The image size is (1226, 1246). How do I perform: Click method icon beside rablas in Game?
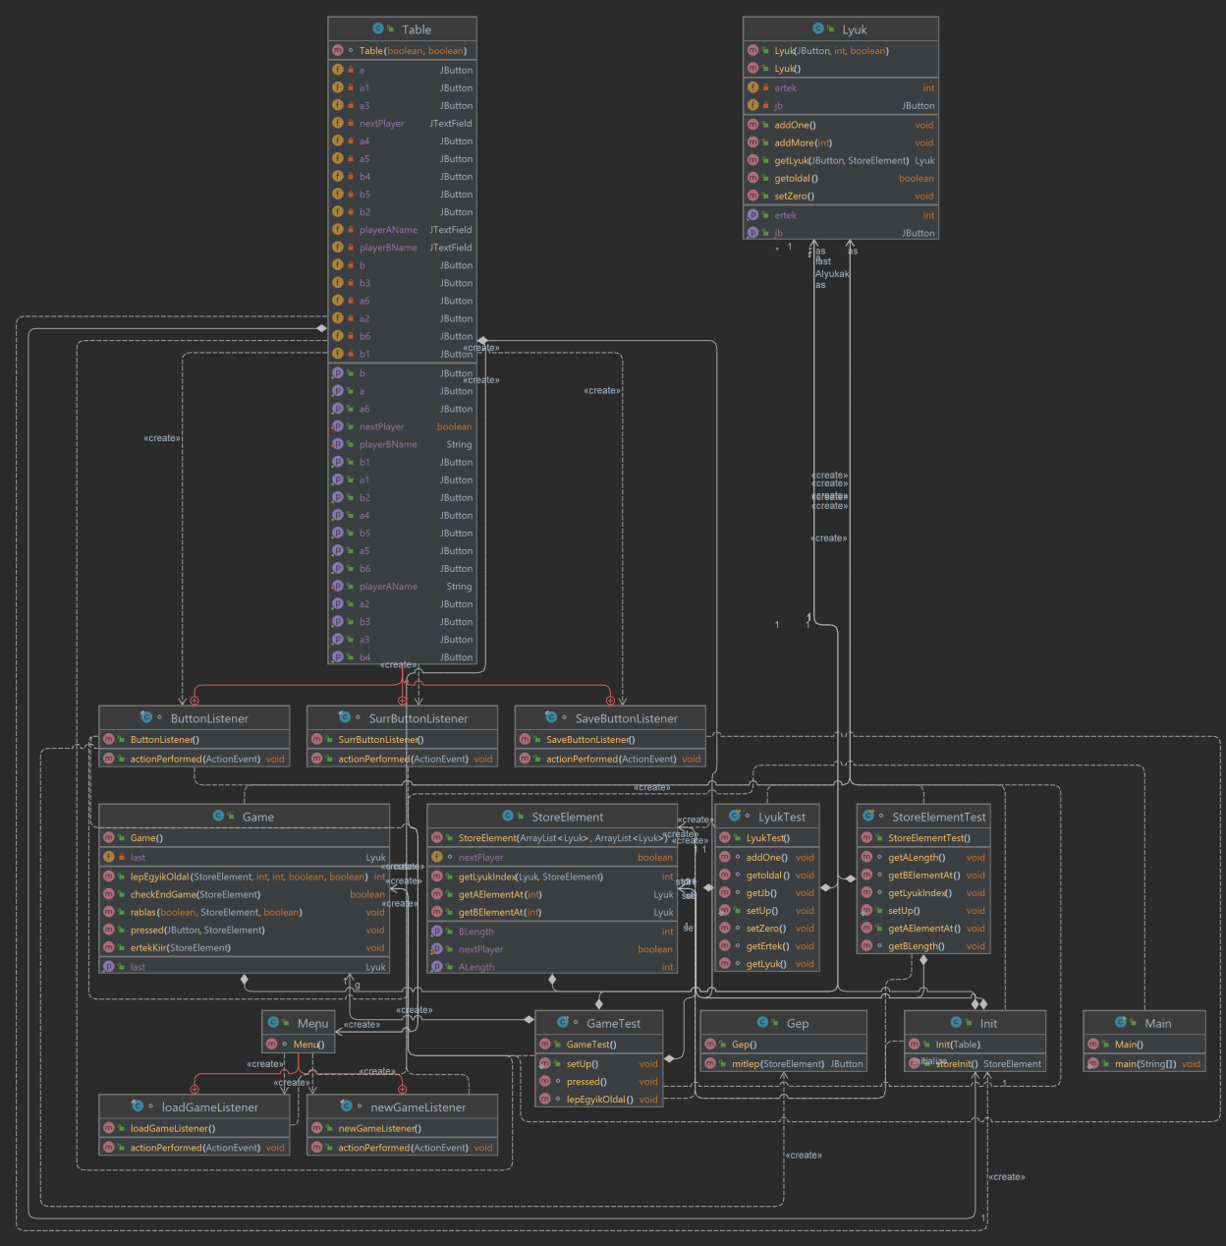(109, 912)
